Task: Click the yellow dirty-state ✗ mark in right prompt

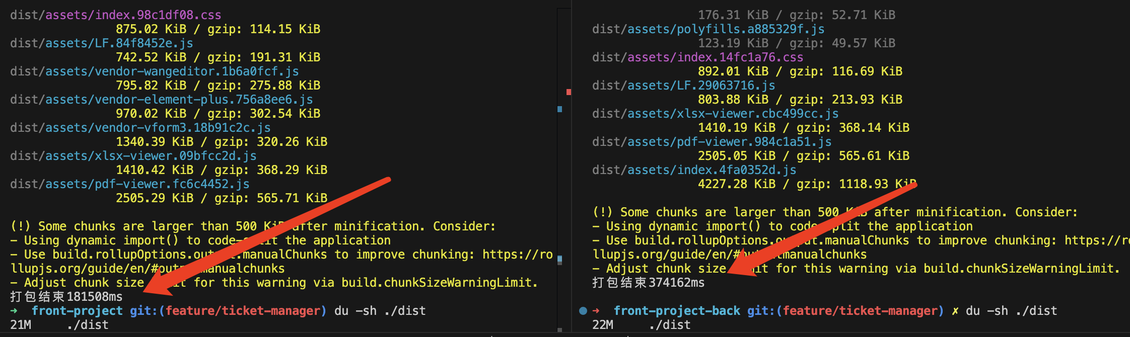Action: [955, 311]
